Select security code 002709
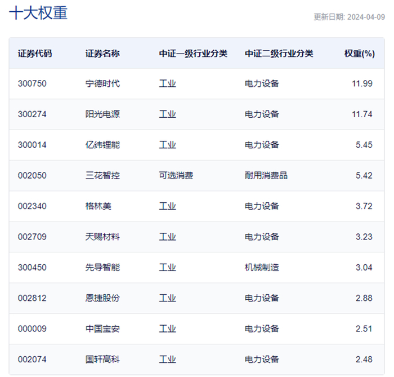This screenshot has width=394, height=377. 32,237
